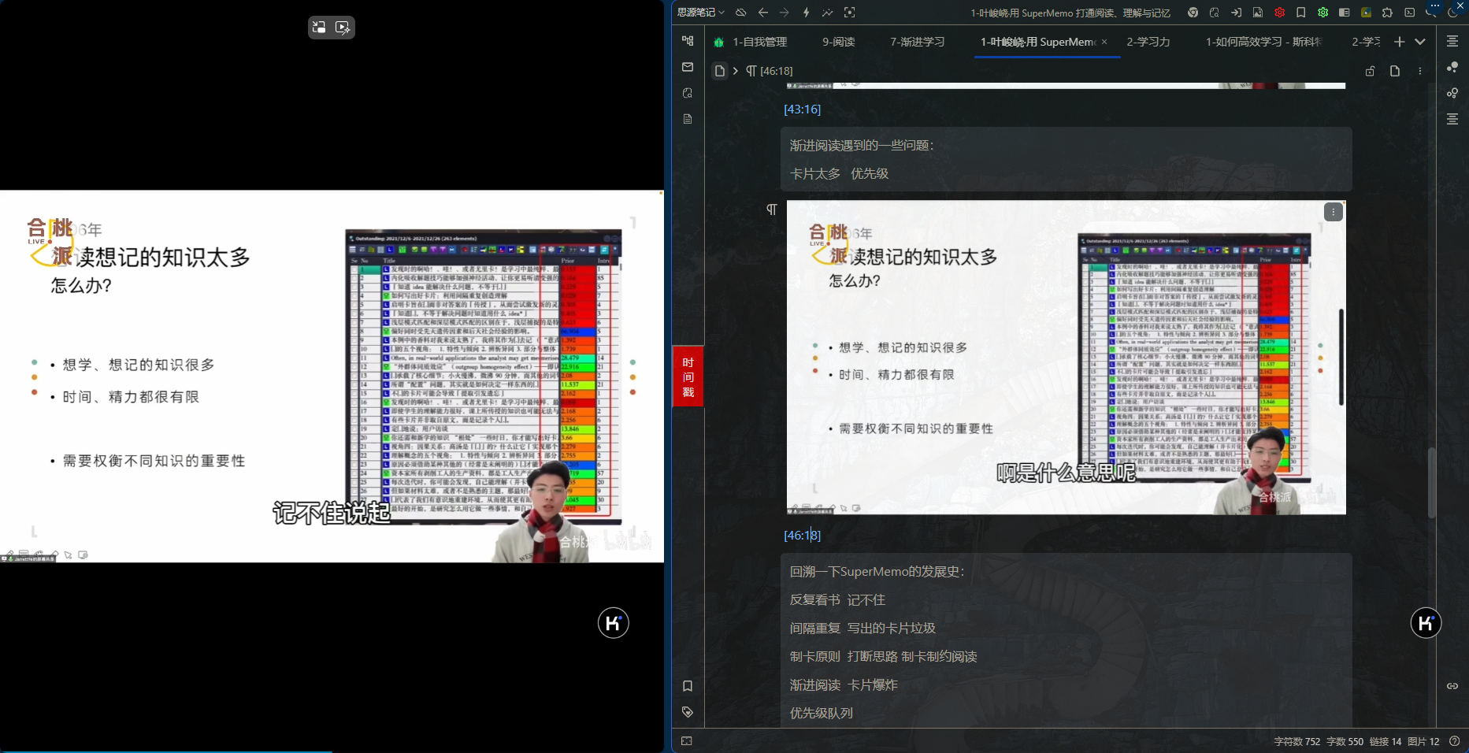Go forward with the right arrow icon

[784, 13]
